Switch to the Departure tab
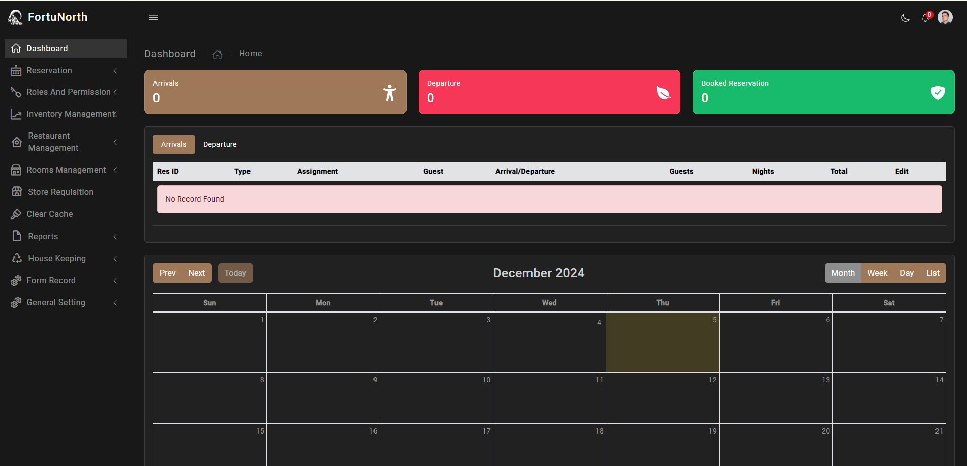This screenshot has width=967, height=466. [x=220, y=145]
